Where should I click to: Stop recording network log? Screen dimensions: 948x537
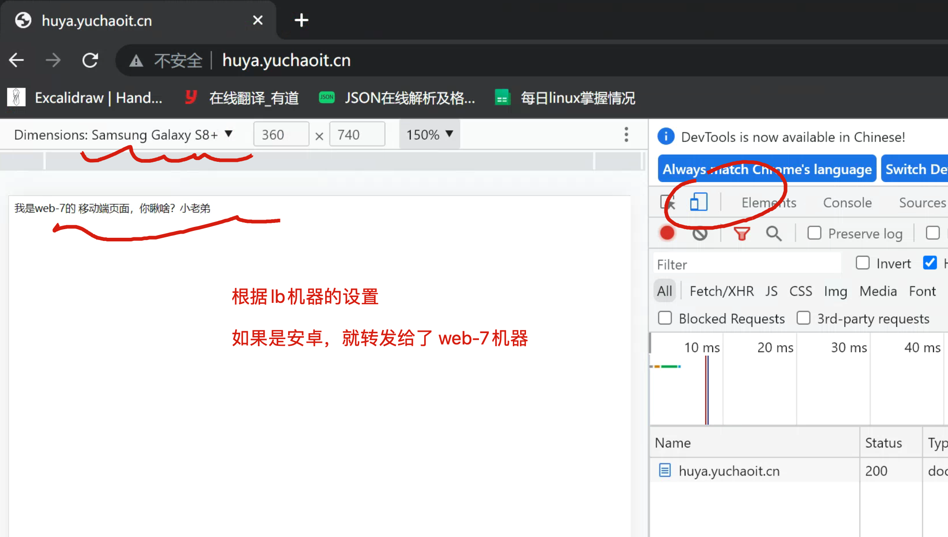pyautogui.click(x=667, y=233)
